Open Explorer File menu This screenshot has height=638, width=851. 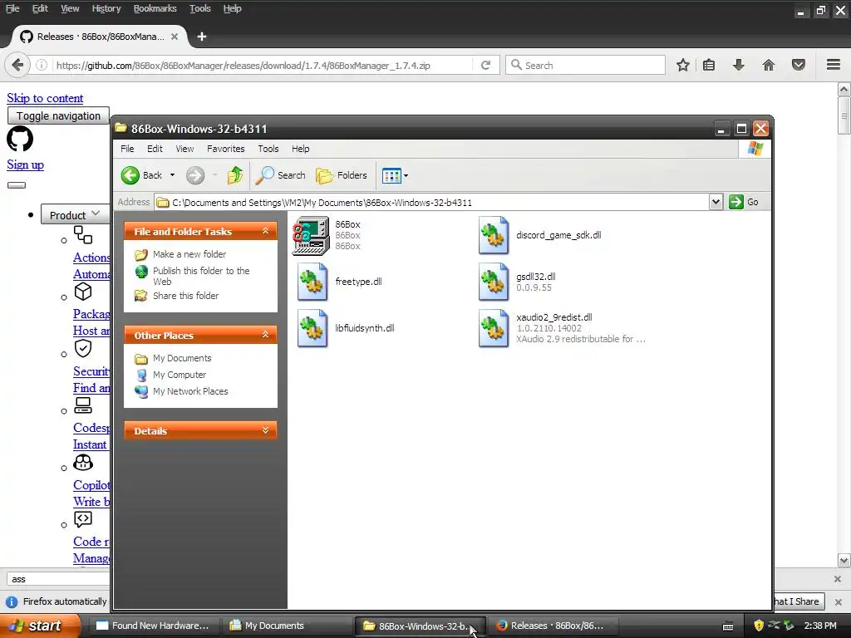(127, 149)
